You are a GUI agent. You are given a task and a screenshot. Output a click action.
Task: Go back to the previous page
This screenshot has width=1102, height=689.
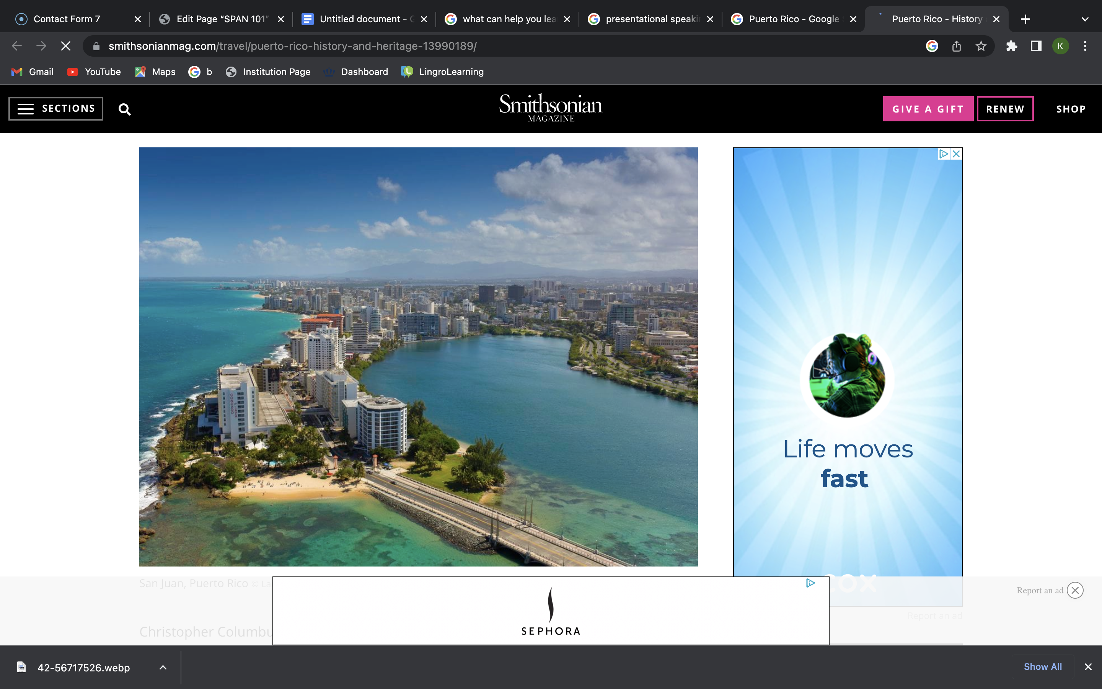[17, 46]
